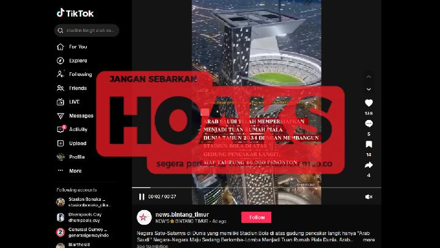Save video with bookmark icon
The height and width of the screenshot is (248, 440).
369,145
